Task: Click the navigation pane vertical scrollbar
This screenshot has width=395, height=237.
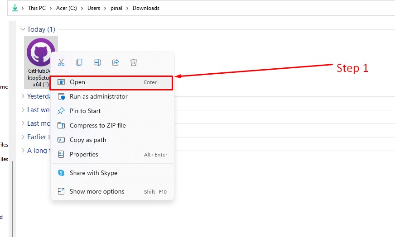Action: click(x=12, y=199)
